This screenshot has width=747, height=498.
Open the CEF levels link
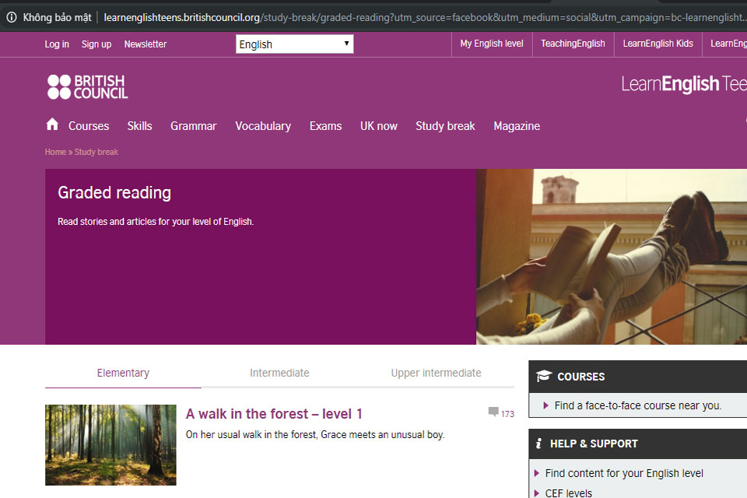click(568, 493)
